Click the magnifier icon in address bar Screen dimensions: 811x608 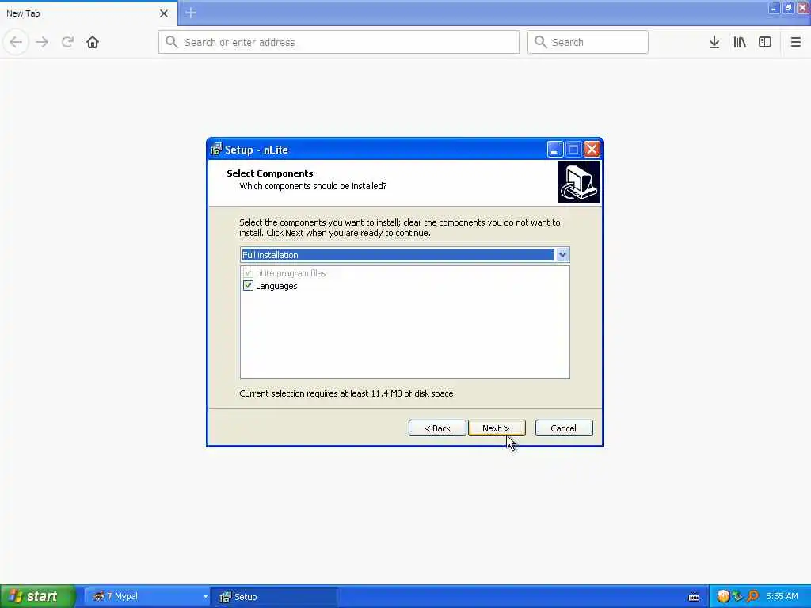coord(172,42)
